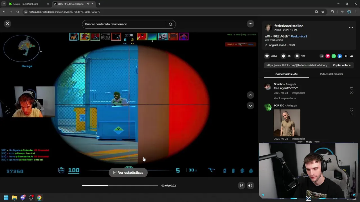
Task: Click Ver estadísticas button
Action: [x=128, y=173]
